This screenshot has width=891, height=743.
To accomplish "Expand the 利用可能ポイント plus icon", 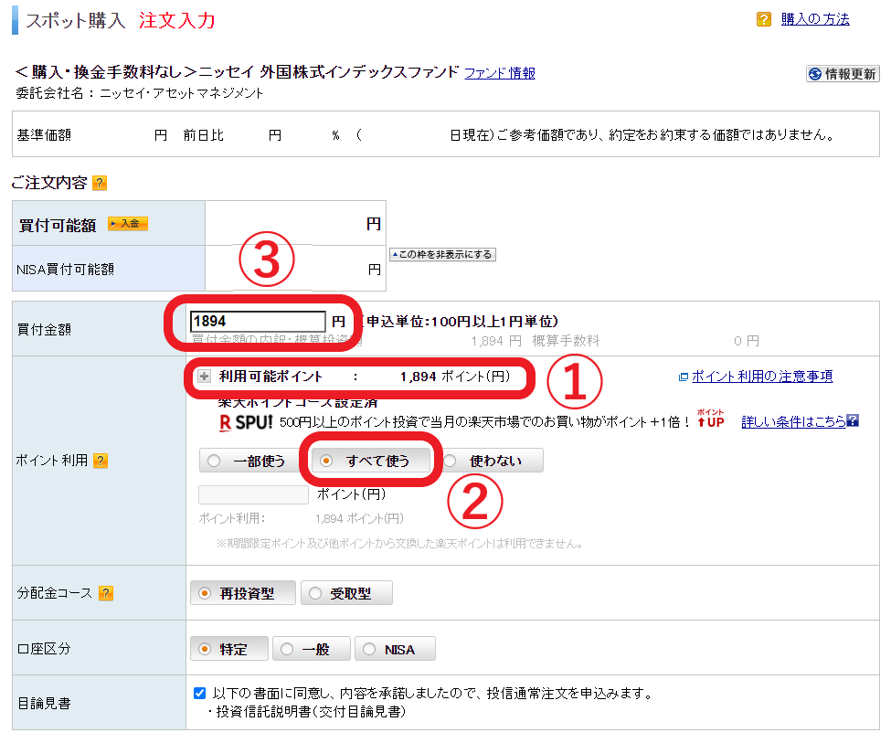I will pos(204,377).
